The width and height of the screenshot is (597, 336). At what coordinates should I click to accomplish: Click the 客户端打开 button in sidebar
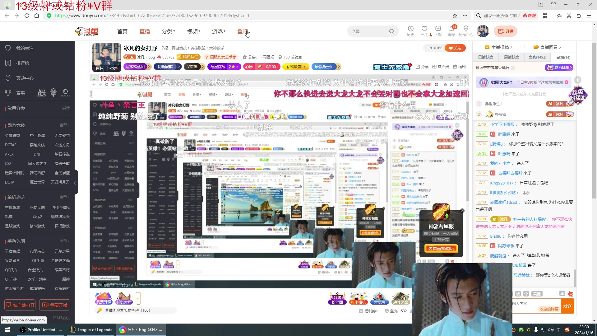pyautogui.click(x=20, y=305)
